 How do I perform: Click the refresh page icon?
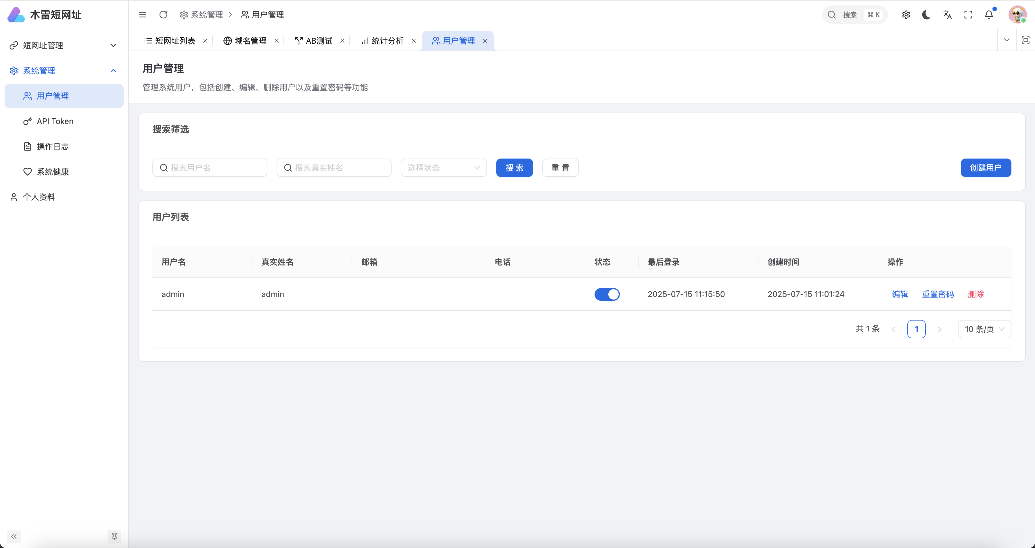pos(163,15)
